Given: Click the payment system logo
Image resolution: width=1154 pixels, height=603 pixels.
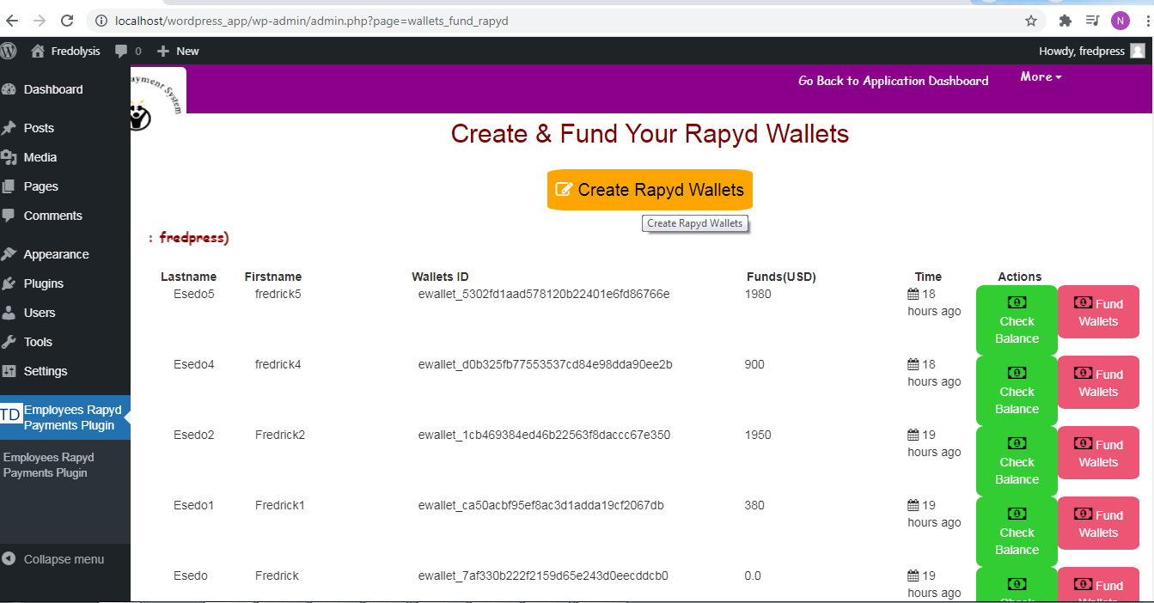Looking at the screenshot, I should pos(157,99).
